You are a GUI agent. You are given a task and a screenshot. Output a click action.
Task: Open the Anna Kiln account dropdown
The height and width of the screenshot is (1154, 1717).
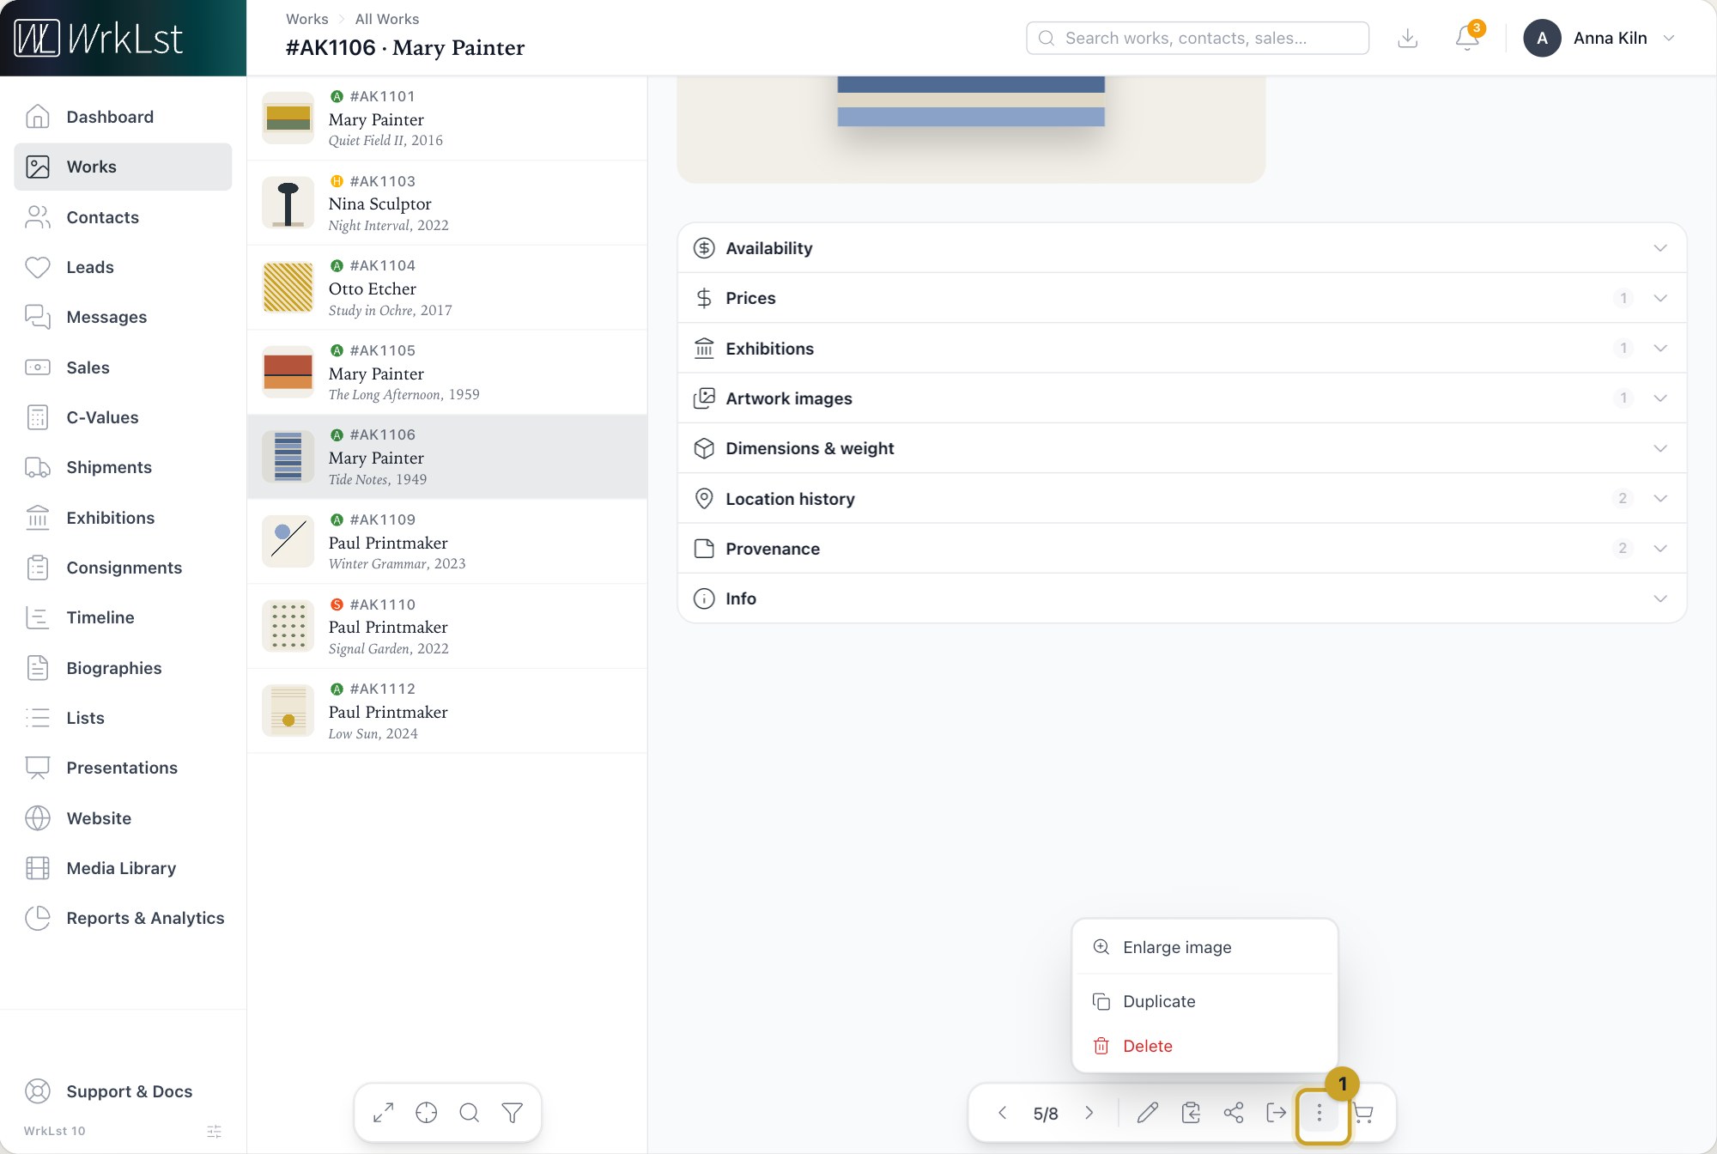(x=1599, y=38)
